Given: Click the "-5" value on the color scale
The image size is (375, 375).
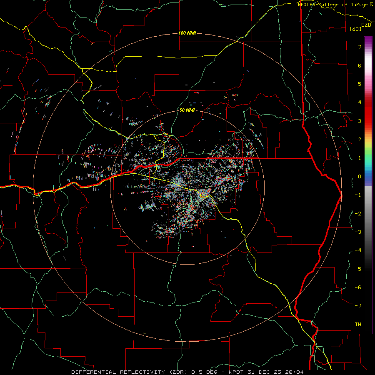Looking at the screenshot, I should tap(358, 269).
